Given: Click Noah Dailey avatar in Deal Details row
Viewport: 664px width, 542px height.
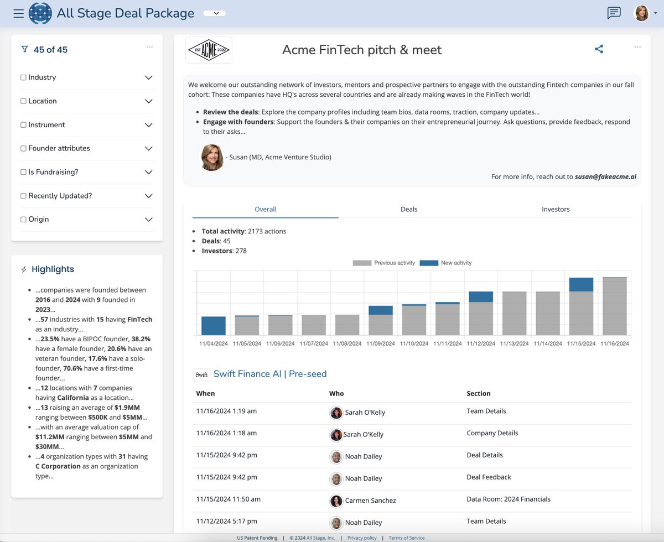Looking at the screenshot, I should 336,457.
